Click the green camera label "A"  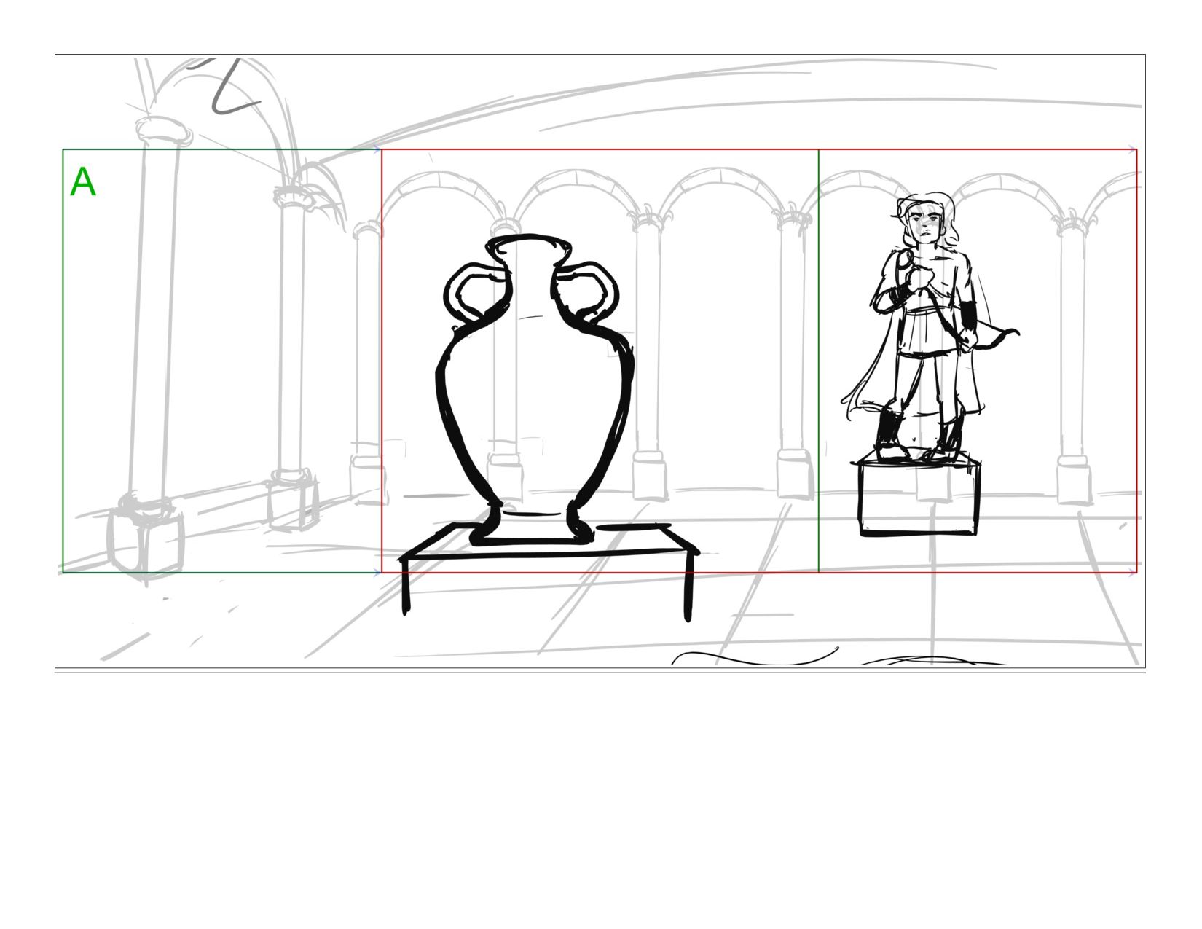tap(83, 182)
